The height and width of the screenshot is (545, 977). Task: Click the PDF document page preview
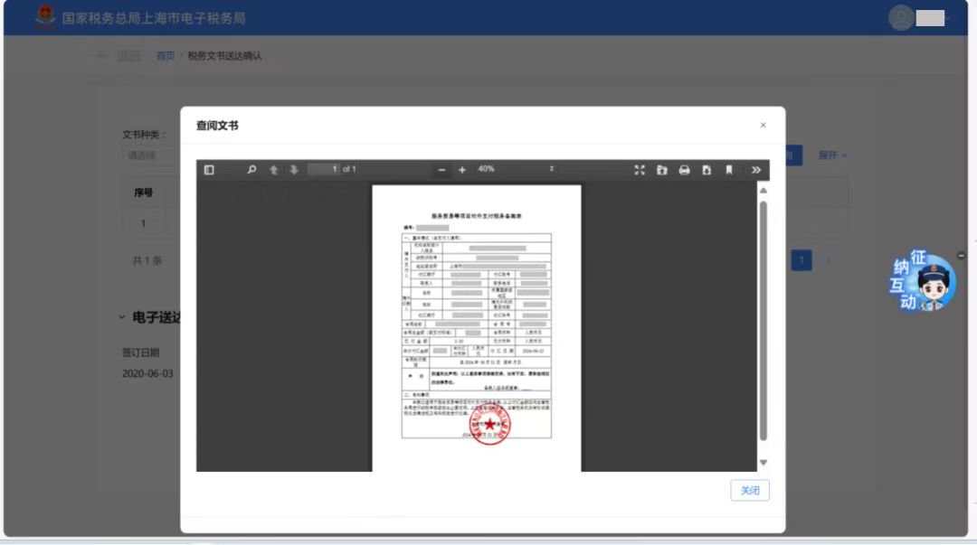point(477,327)
